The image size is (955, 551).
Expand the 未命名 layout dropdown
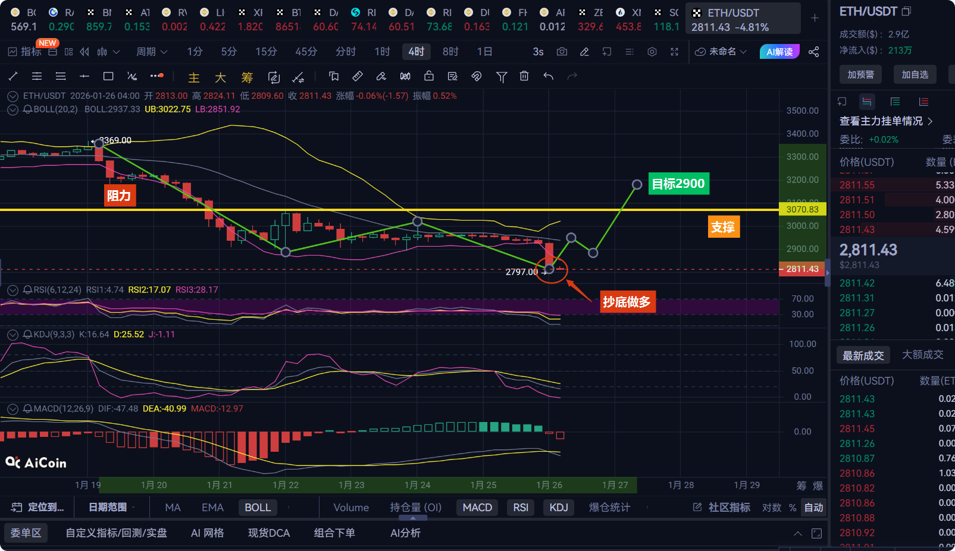coord(721,52)
